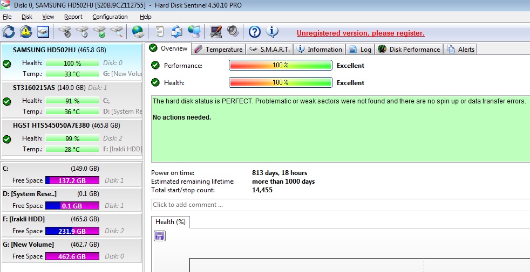Click green status check of ST3160215AS
Image resolution: width=530 pixels, height=272 pixels.
pyautogui.click(x=7, y=101)
